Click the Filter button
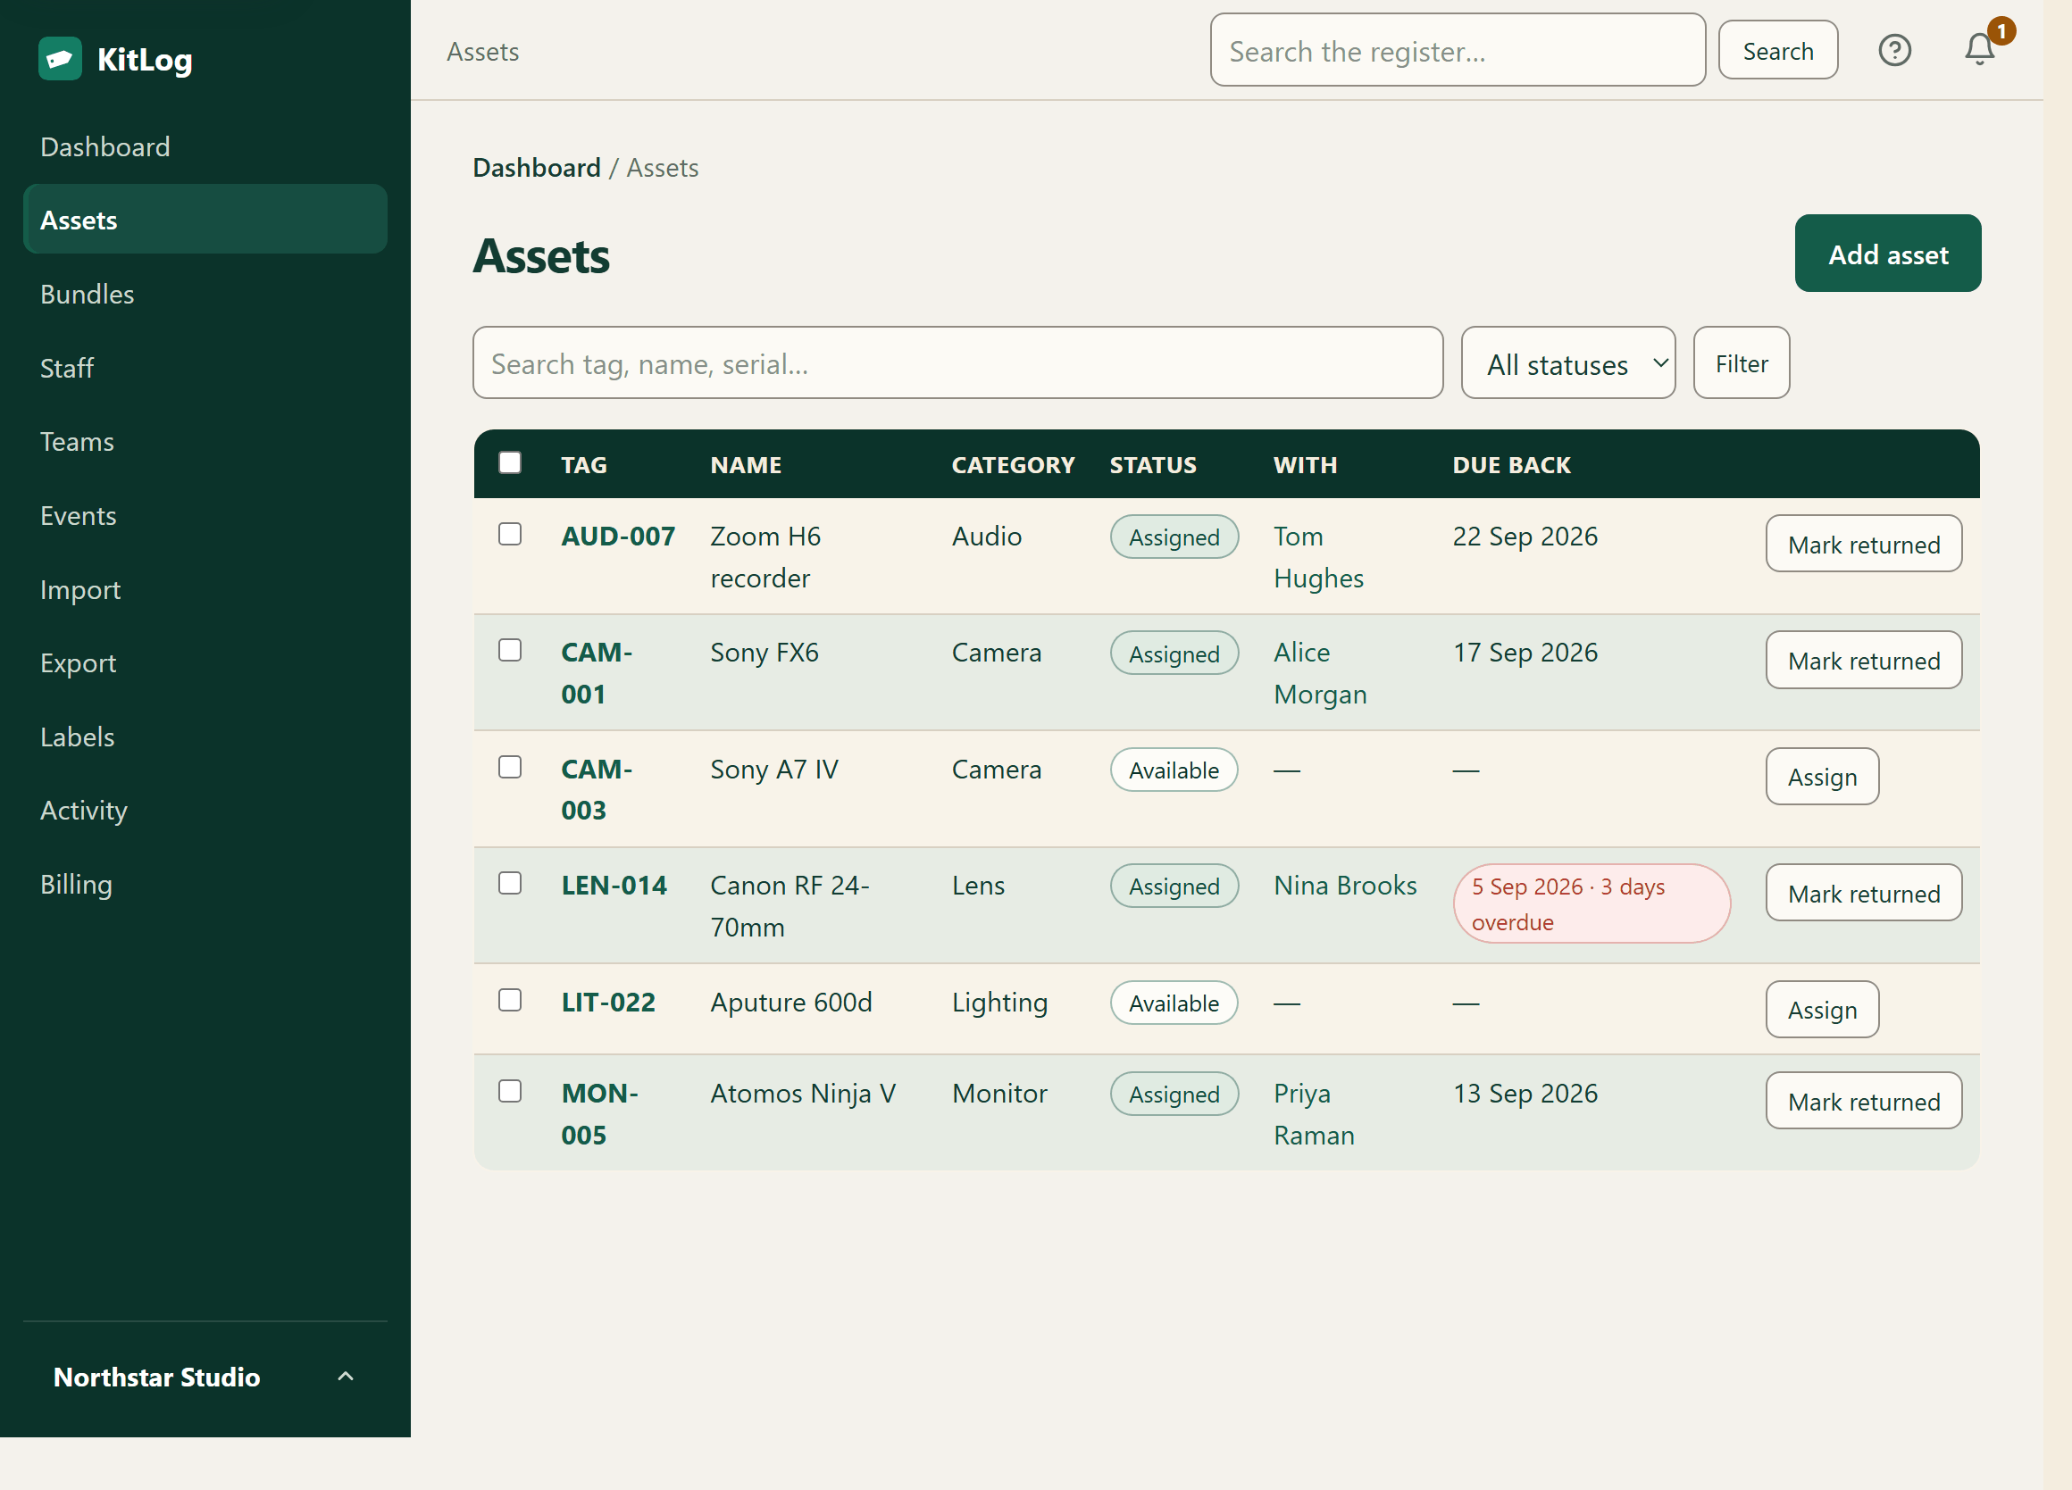Screen dimensions: 2072x1490 click(x=1742, y=363)
